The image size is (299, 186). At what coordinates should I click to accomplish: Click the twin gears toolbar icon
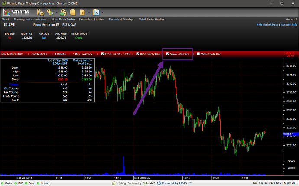pyautogui.click(x=50, y=12)
